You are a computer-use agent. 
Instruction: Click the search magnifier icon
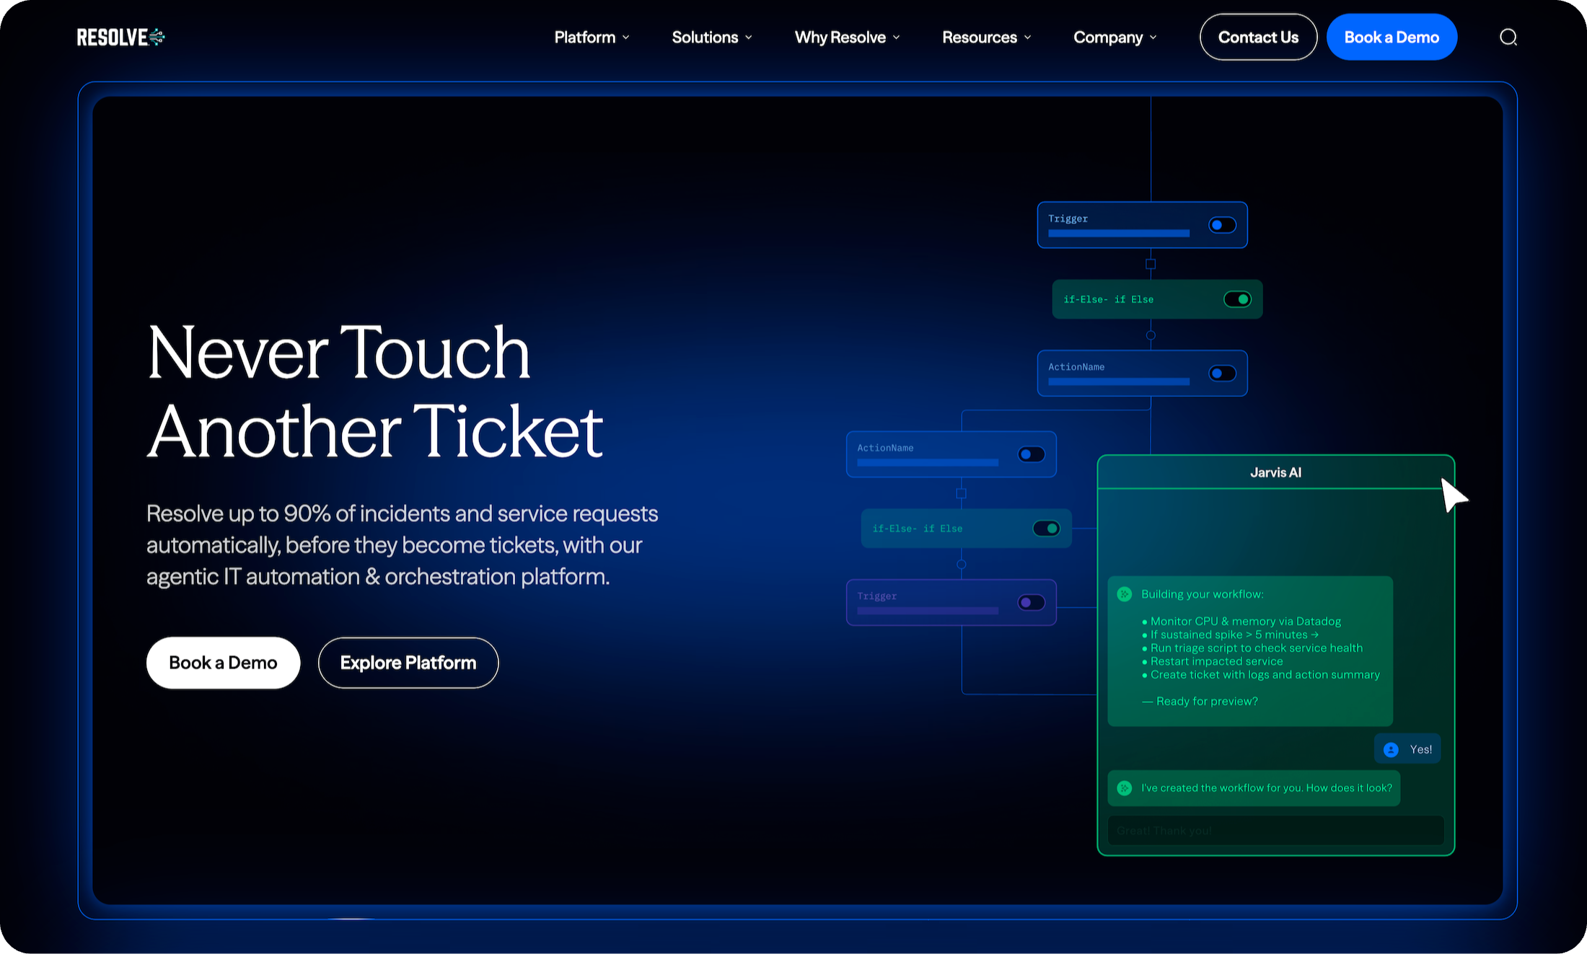tap(1508, 37)
